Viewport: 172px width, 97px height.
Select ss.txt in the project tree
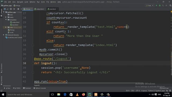10,32
